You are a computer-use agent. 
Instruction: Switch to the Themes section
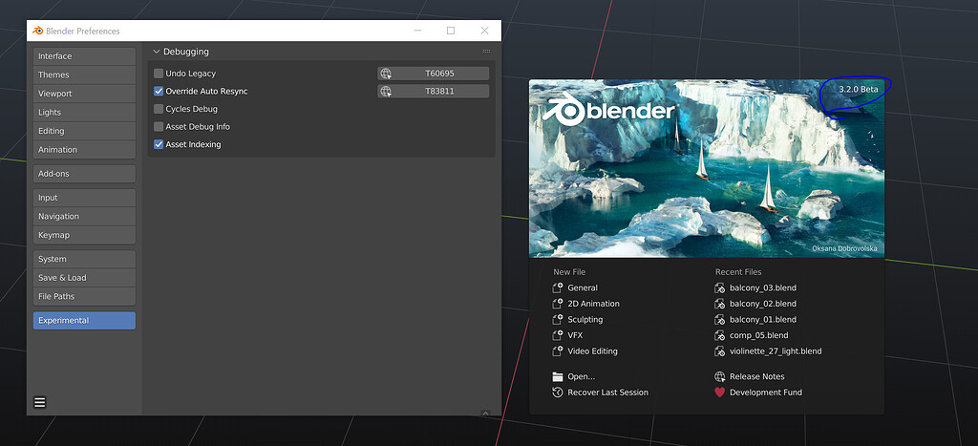84,74
